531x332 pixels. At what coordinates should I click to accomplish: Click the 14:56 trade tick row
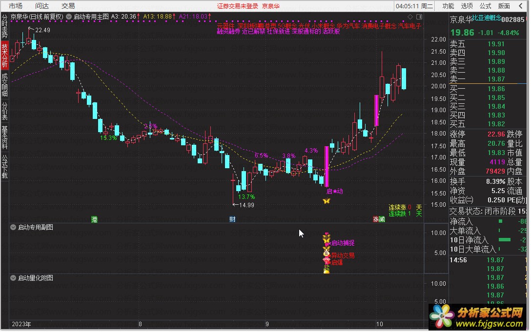(x=488, y=260)
